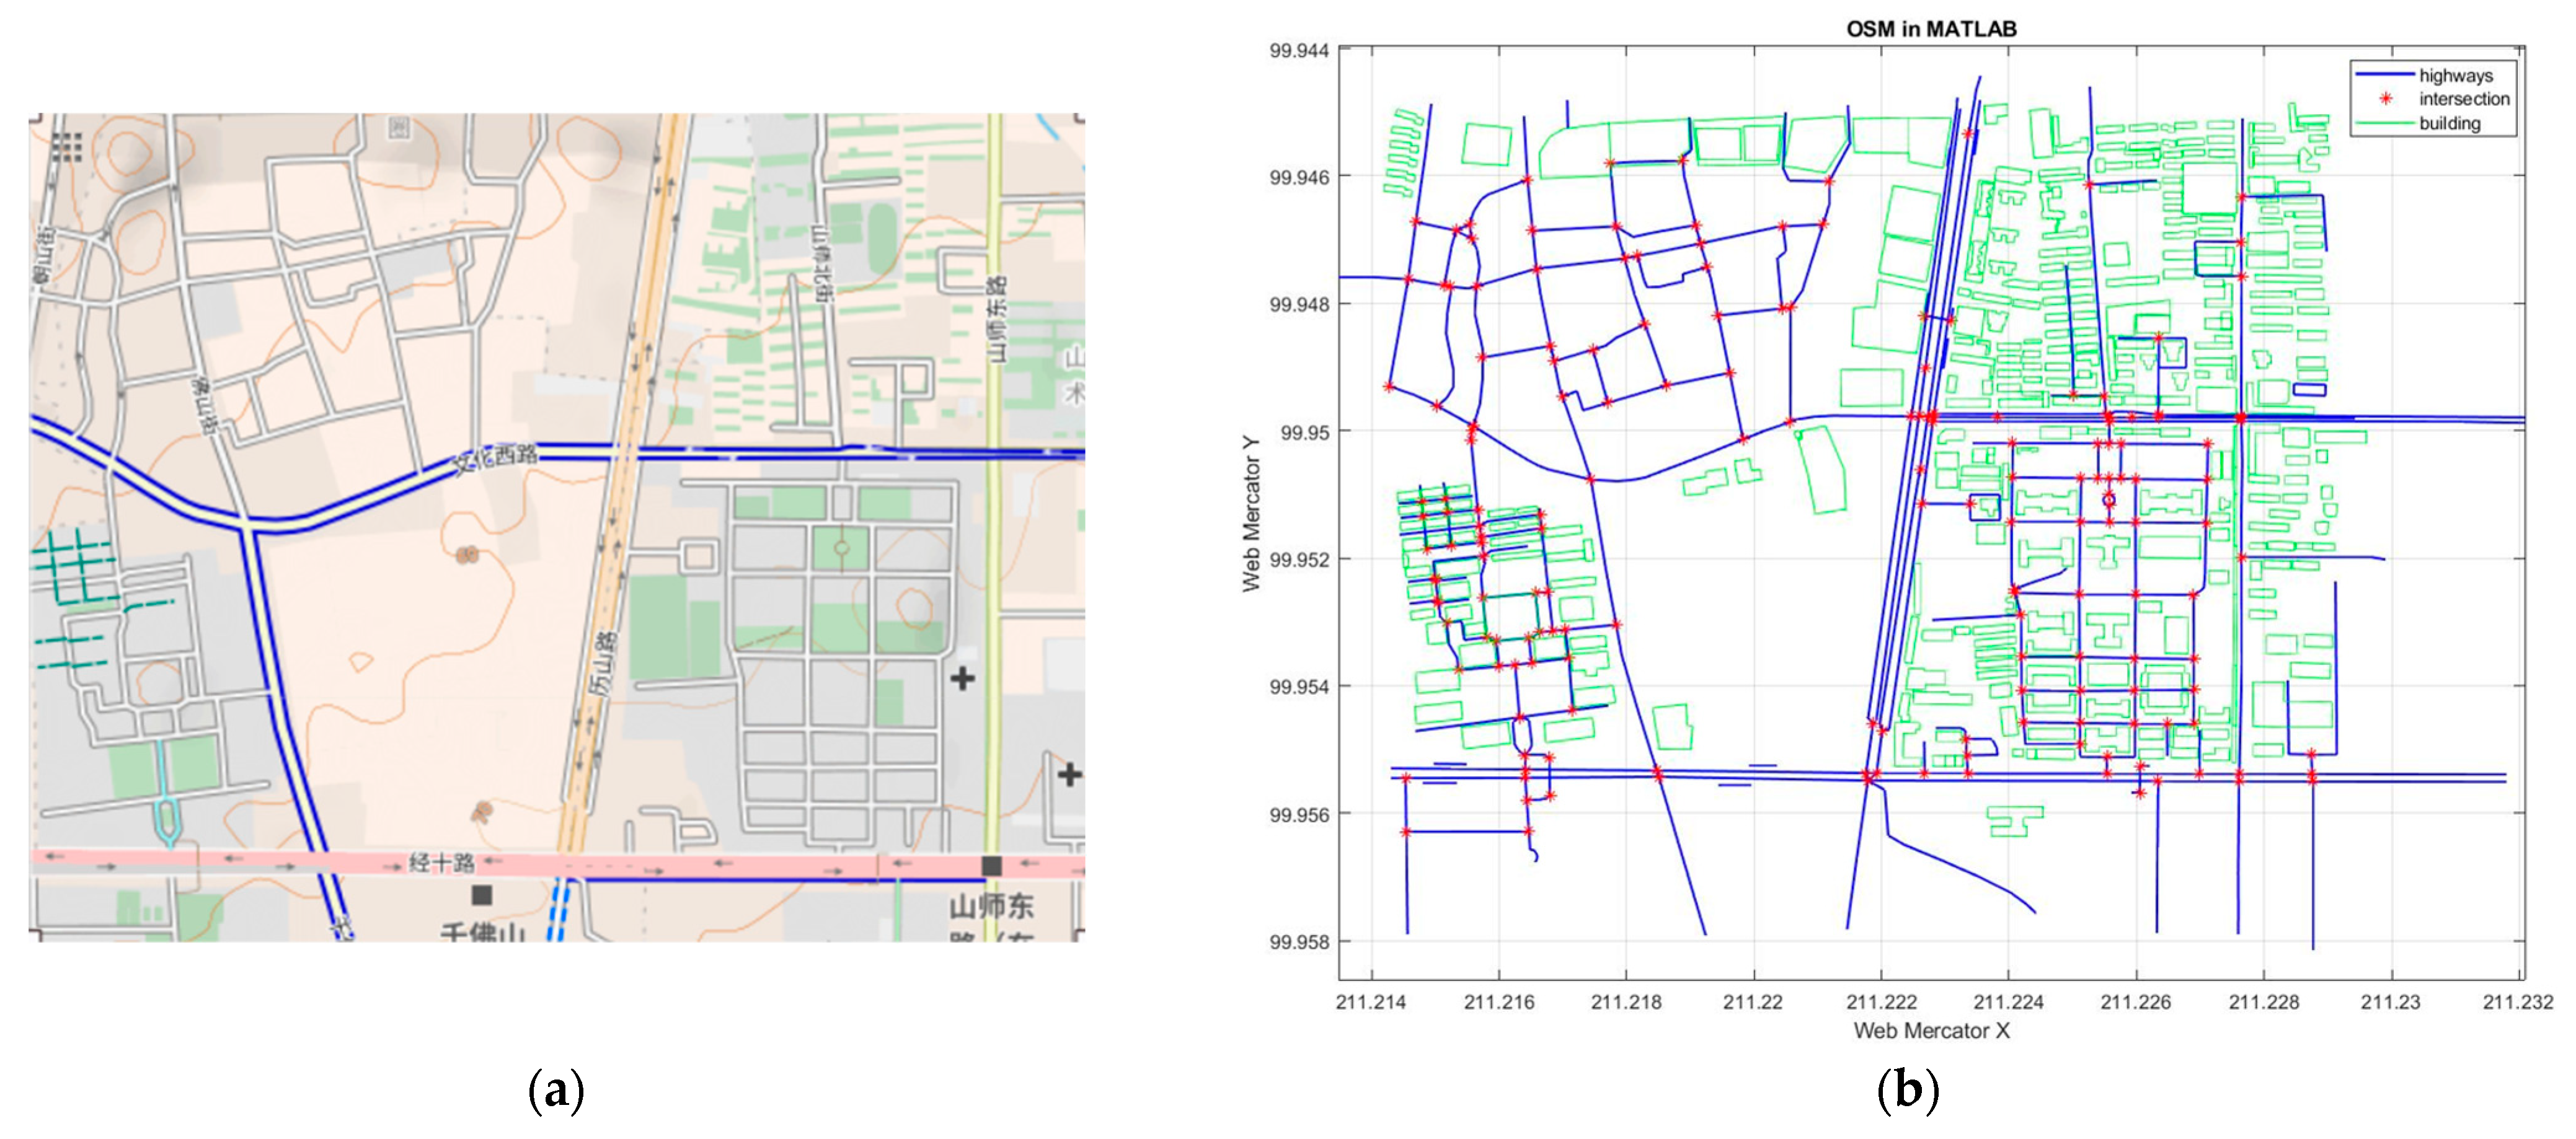Click the black square marker above 千佛山
The image size is (2576, 1139).
tap(482, 894)
